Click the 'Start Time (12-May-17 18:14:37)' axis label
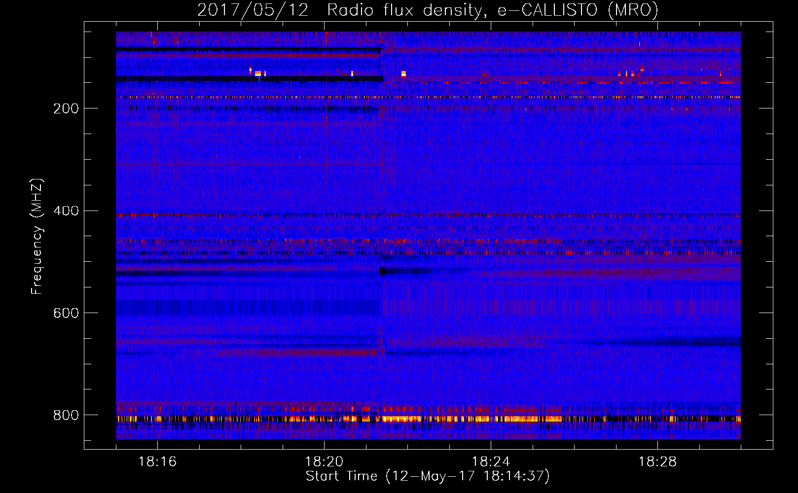This screenshot has width=798, height=493. 428,476
